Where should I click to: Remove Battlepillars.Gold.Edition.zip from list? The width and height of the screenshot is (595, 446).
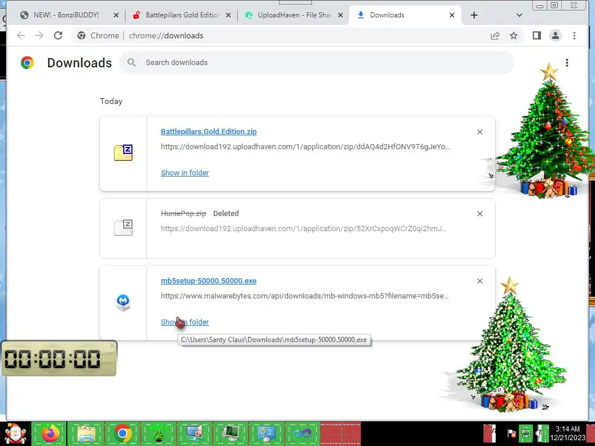click(x=479, y=132)
